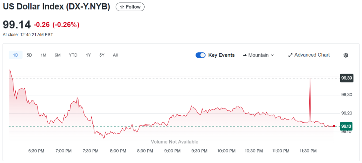Show the 6M chart range
This screenshot has height=163, width=362.
point(58,55)
